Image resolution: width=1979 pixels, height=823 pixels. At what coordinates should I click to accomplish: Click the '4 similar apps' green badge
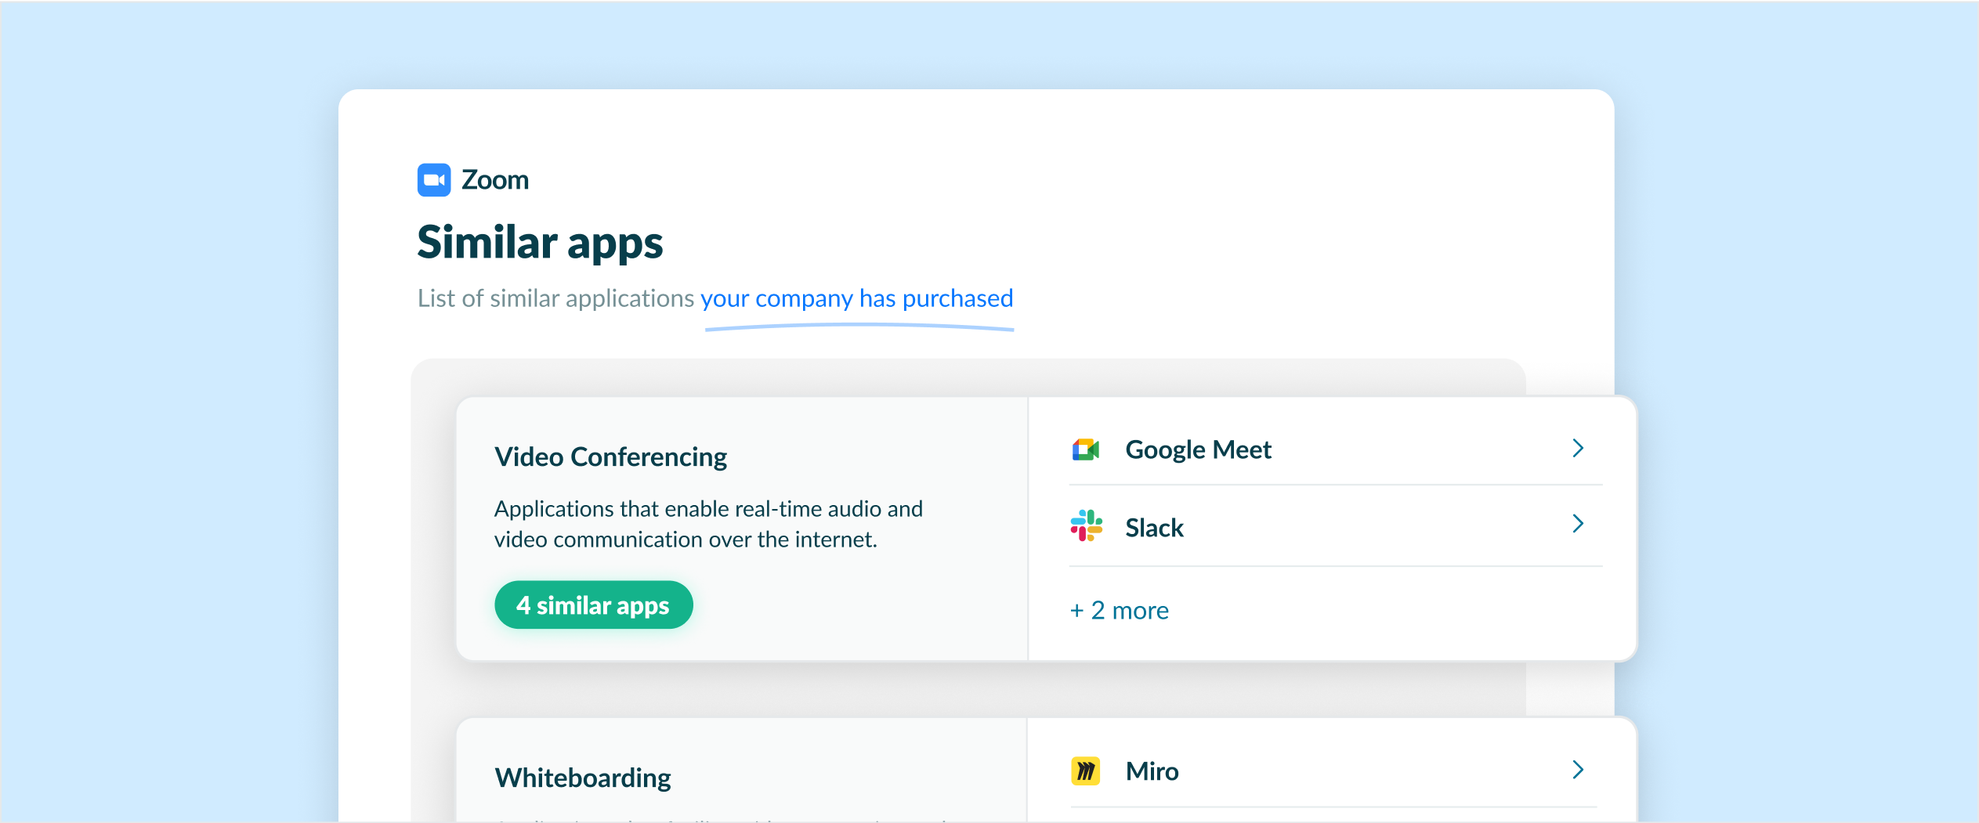tap(594, 605)
